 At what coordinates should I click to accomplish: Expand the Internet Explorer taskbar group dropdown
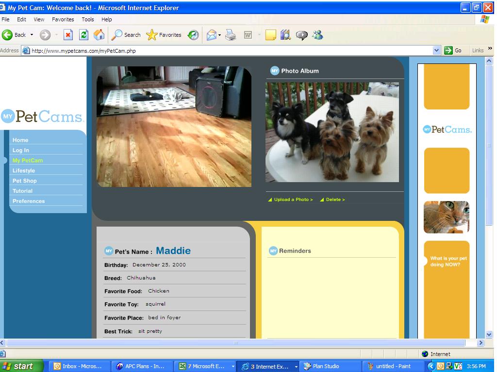(x=296, y=367)
